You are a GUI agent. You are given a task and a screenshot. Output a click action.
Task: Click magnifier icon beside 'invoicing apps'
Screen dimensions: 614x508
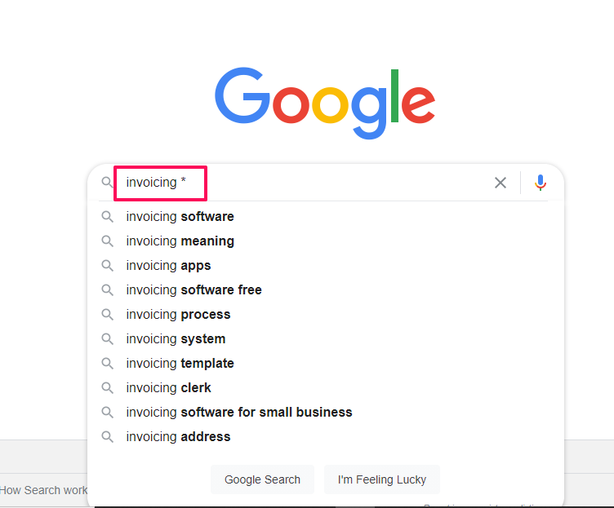click(x=107, y=266)
